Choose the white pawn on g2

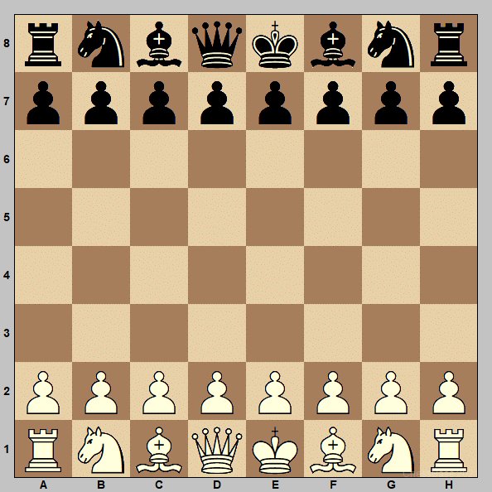[x=391, y=392]
